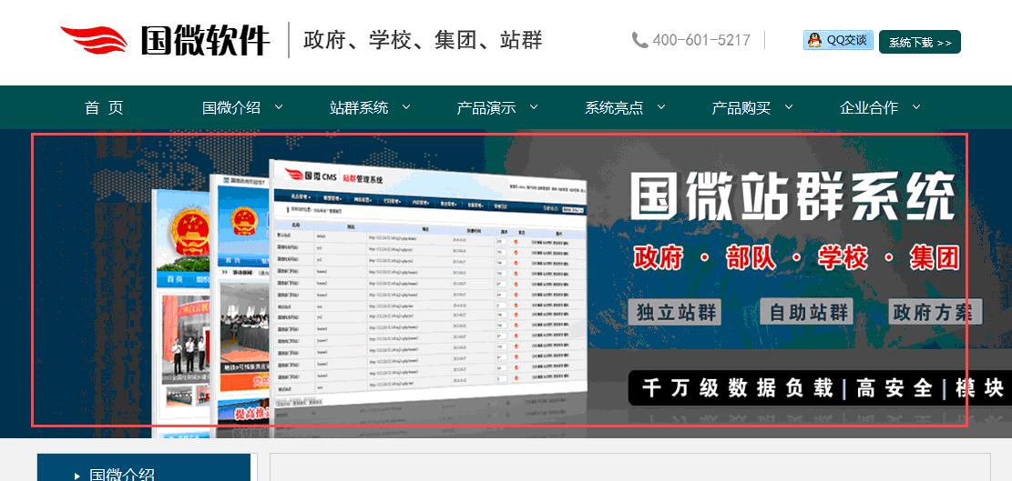Click the red wing logo icon
The height and width of the screenshot is (481, 1012).
(x=94, y=41)
